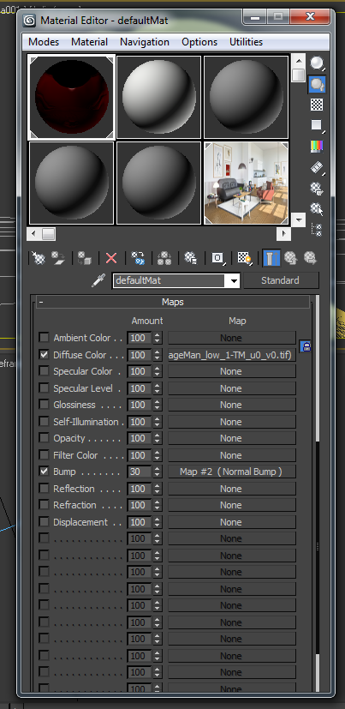Click the Make Preview icon
Image resolution: width=345 pixels, height=709 pixels.
317,167
